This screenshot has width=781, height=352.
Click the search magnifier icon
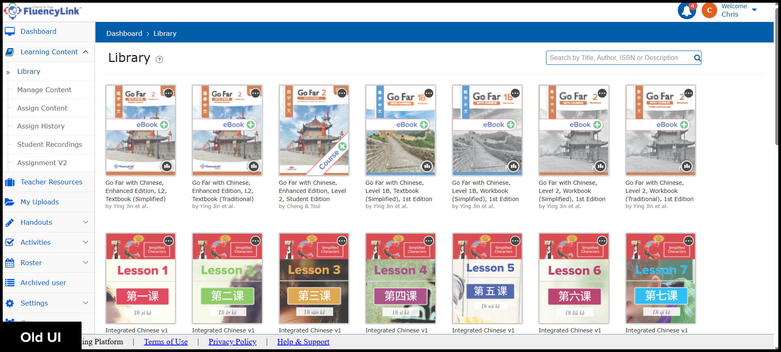pyautogui.click(x=697, y=58)
